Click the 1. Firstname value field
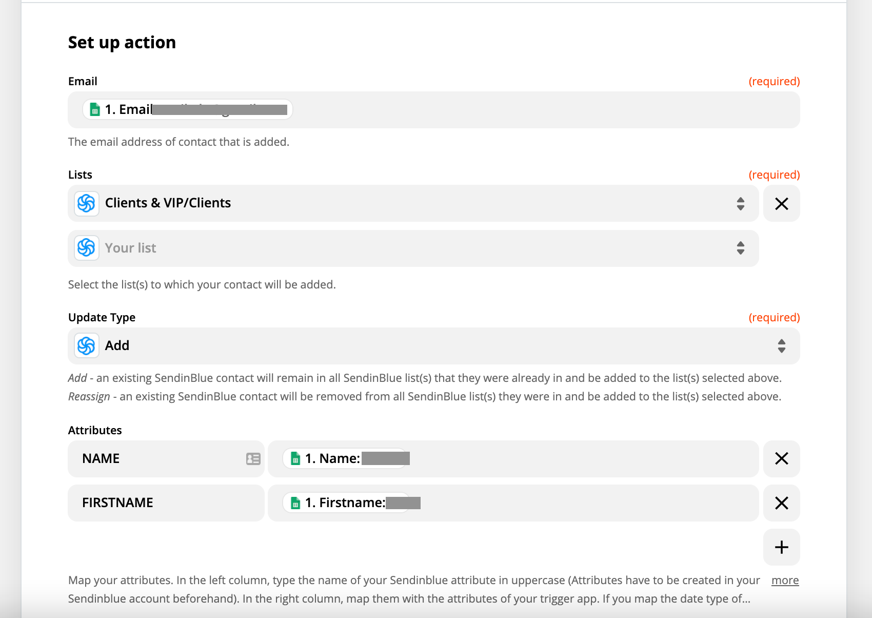This screenshot has width=872, height=618. tap(513, 503)
